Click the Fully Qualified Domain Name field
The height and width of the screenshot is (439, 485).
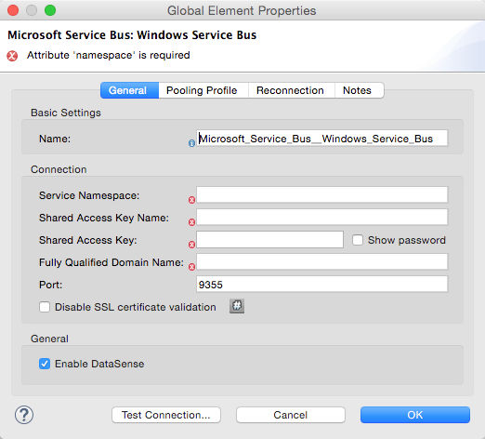tap(322, 262)
